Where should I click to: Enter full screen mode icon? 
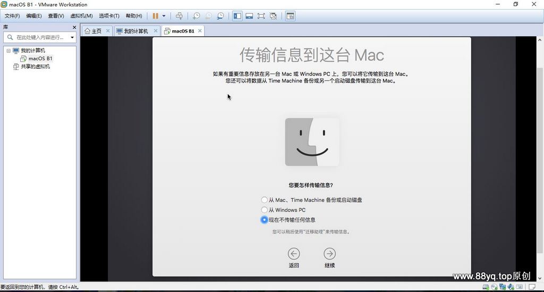[x=261, y=16]
